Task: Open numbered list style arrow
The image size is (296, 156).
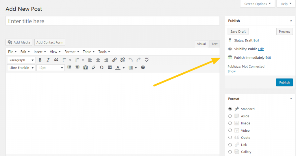Action: tap(83, 60)
